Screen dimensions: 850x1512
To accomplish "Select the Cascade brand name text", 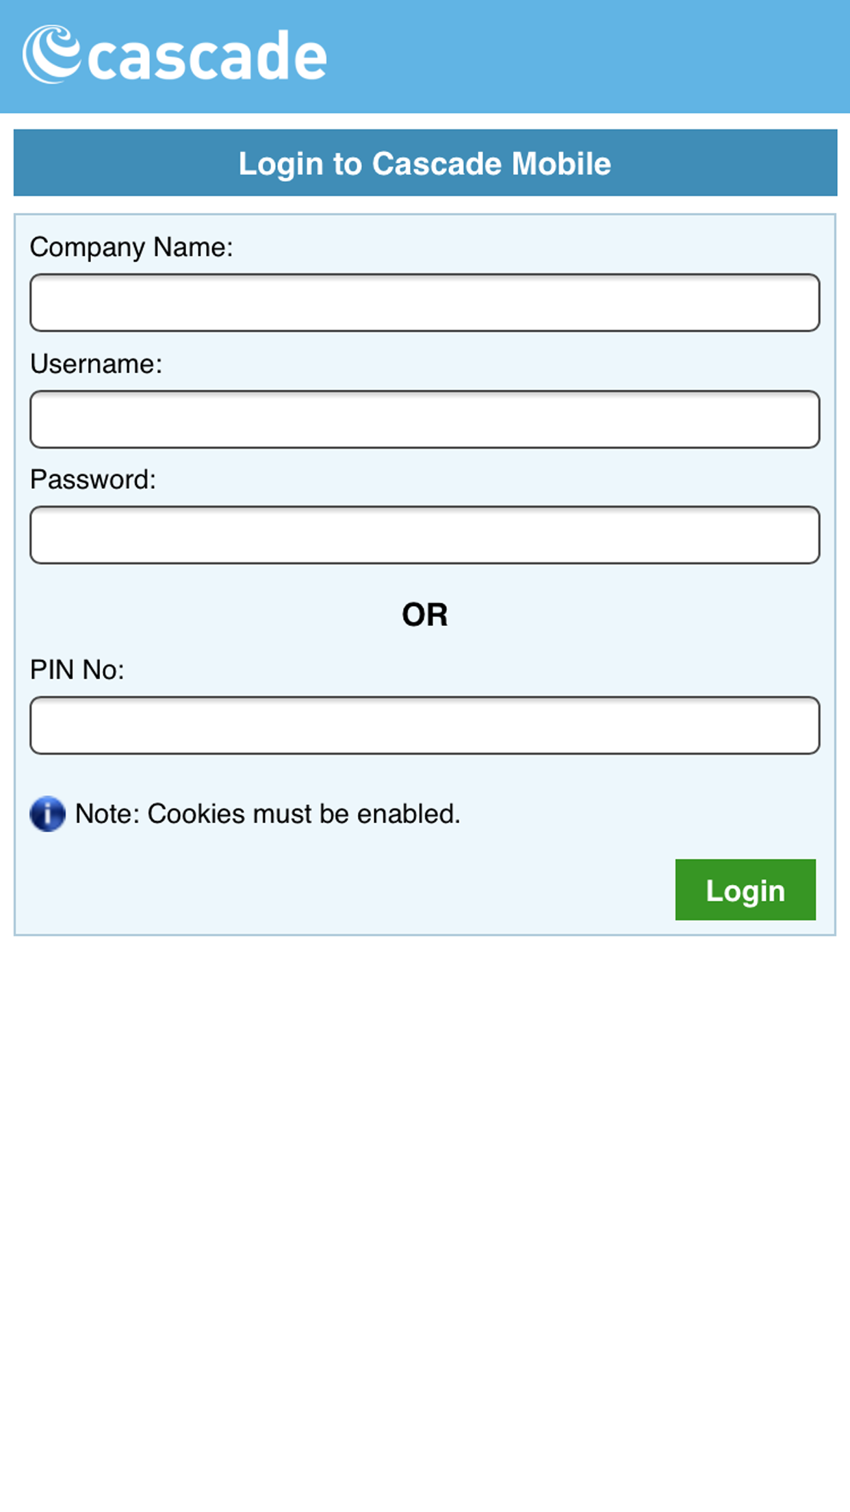I will click(205, 56).
